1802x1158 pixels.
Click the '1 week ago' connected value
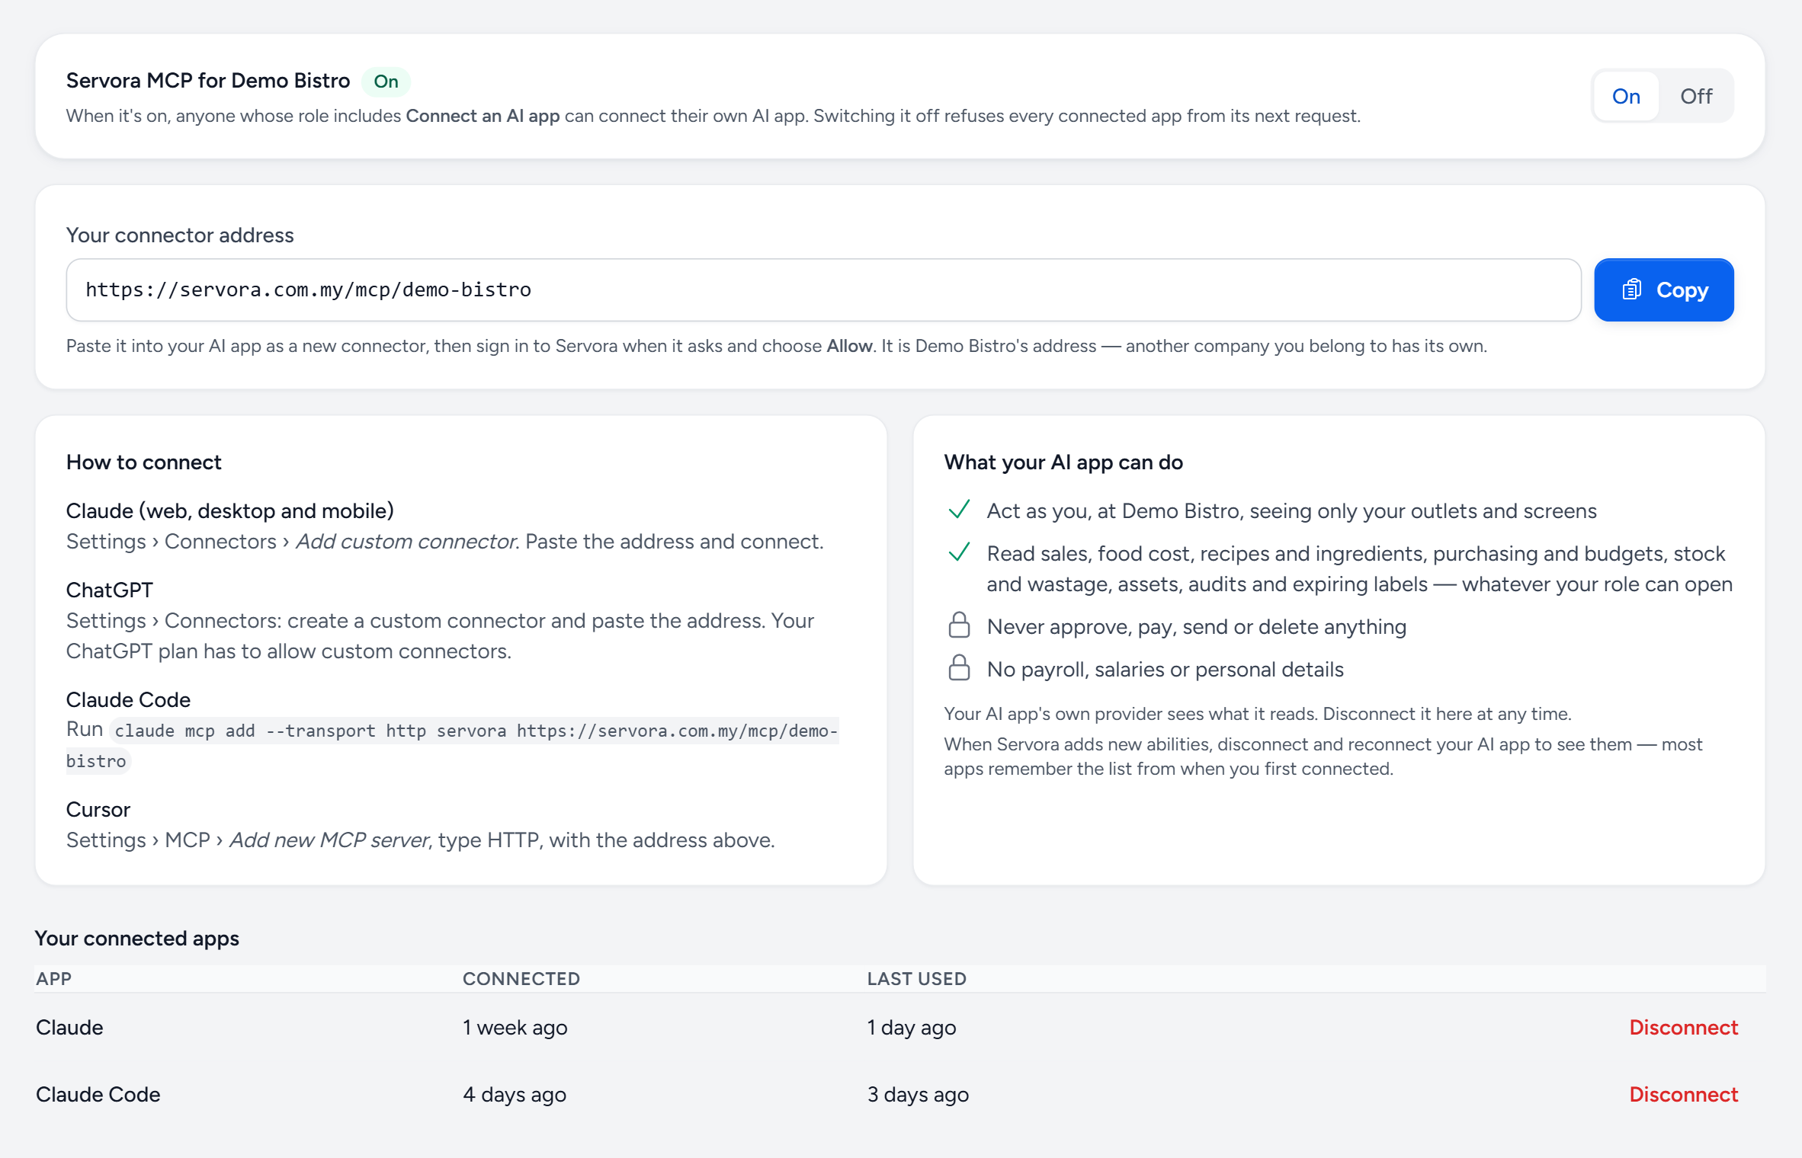tap(515, 1027)
